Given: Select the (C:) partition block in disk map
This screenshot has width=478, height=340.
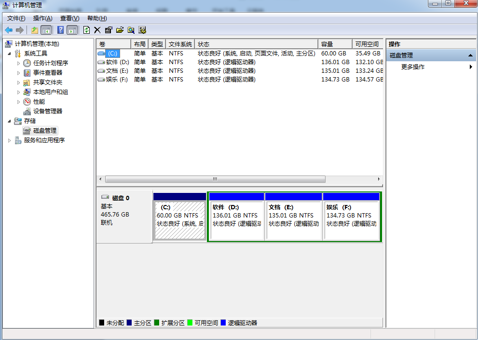Looking at the screenshot, I should [x=179, y=217].
